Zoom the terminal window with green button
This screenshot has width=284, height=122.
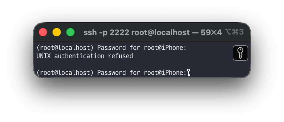[70, 32]
